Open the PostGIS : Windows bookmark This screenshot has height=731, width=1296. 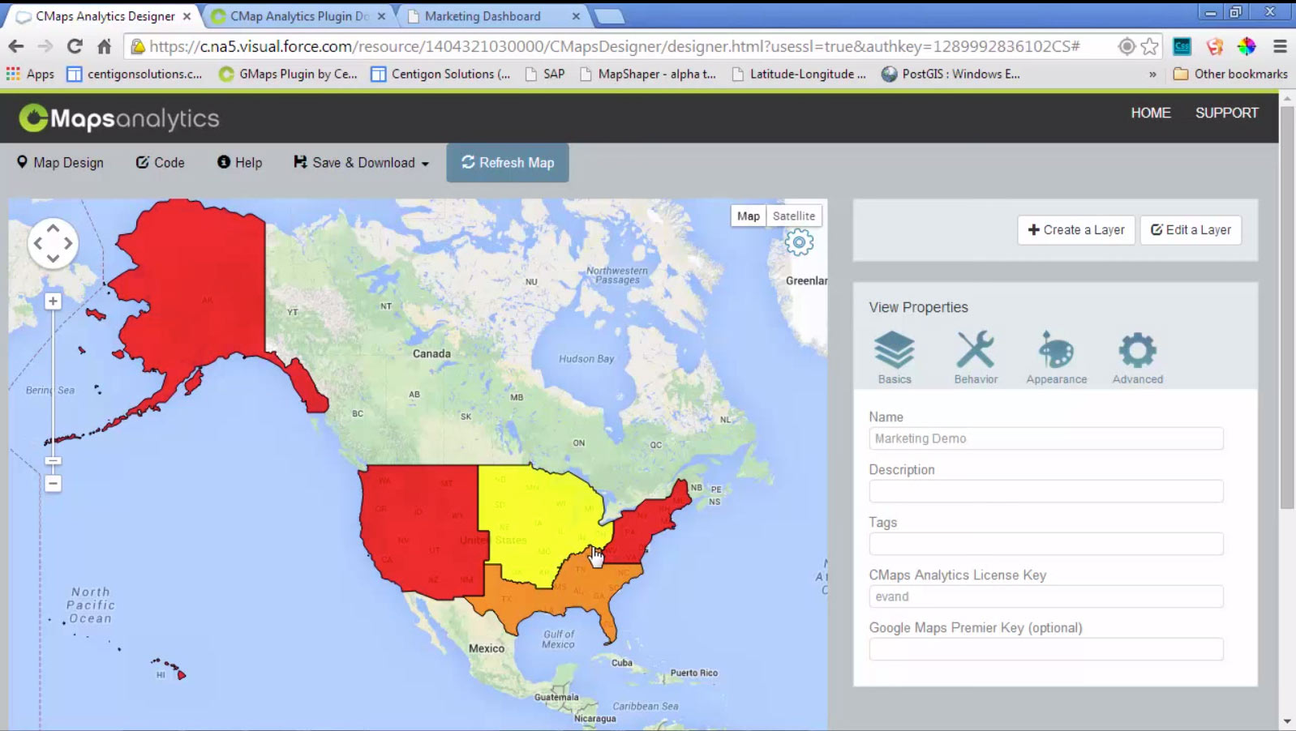point(951,74)
